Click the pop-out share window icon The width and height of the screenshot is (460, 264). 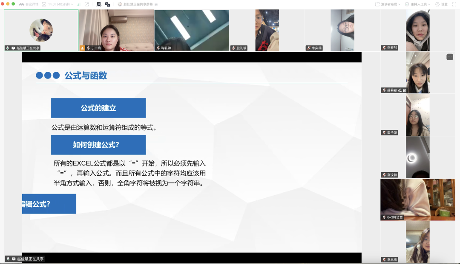[x=87, y=4]
